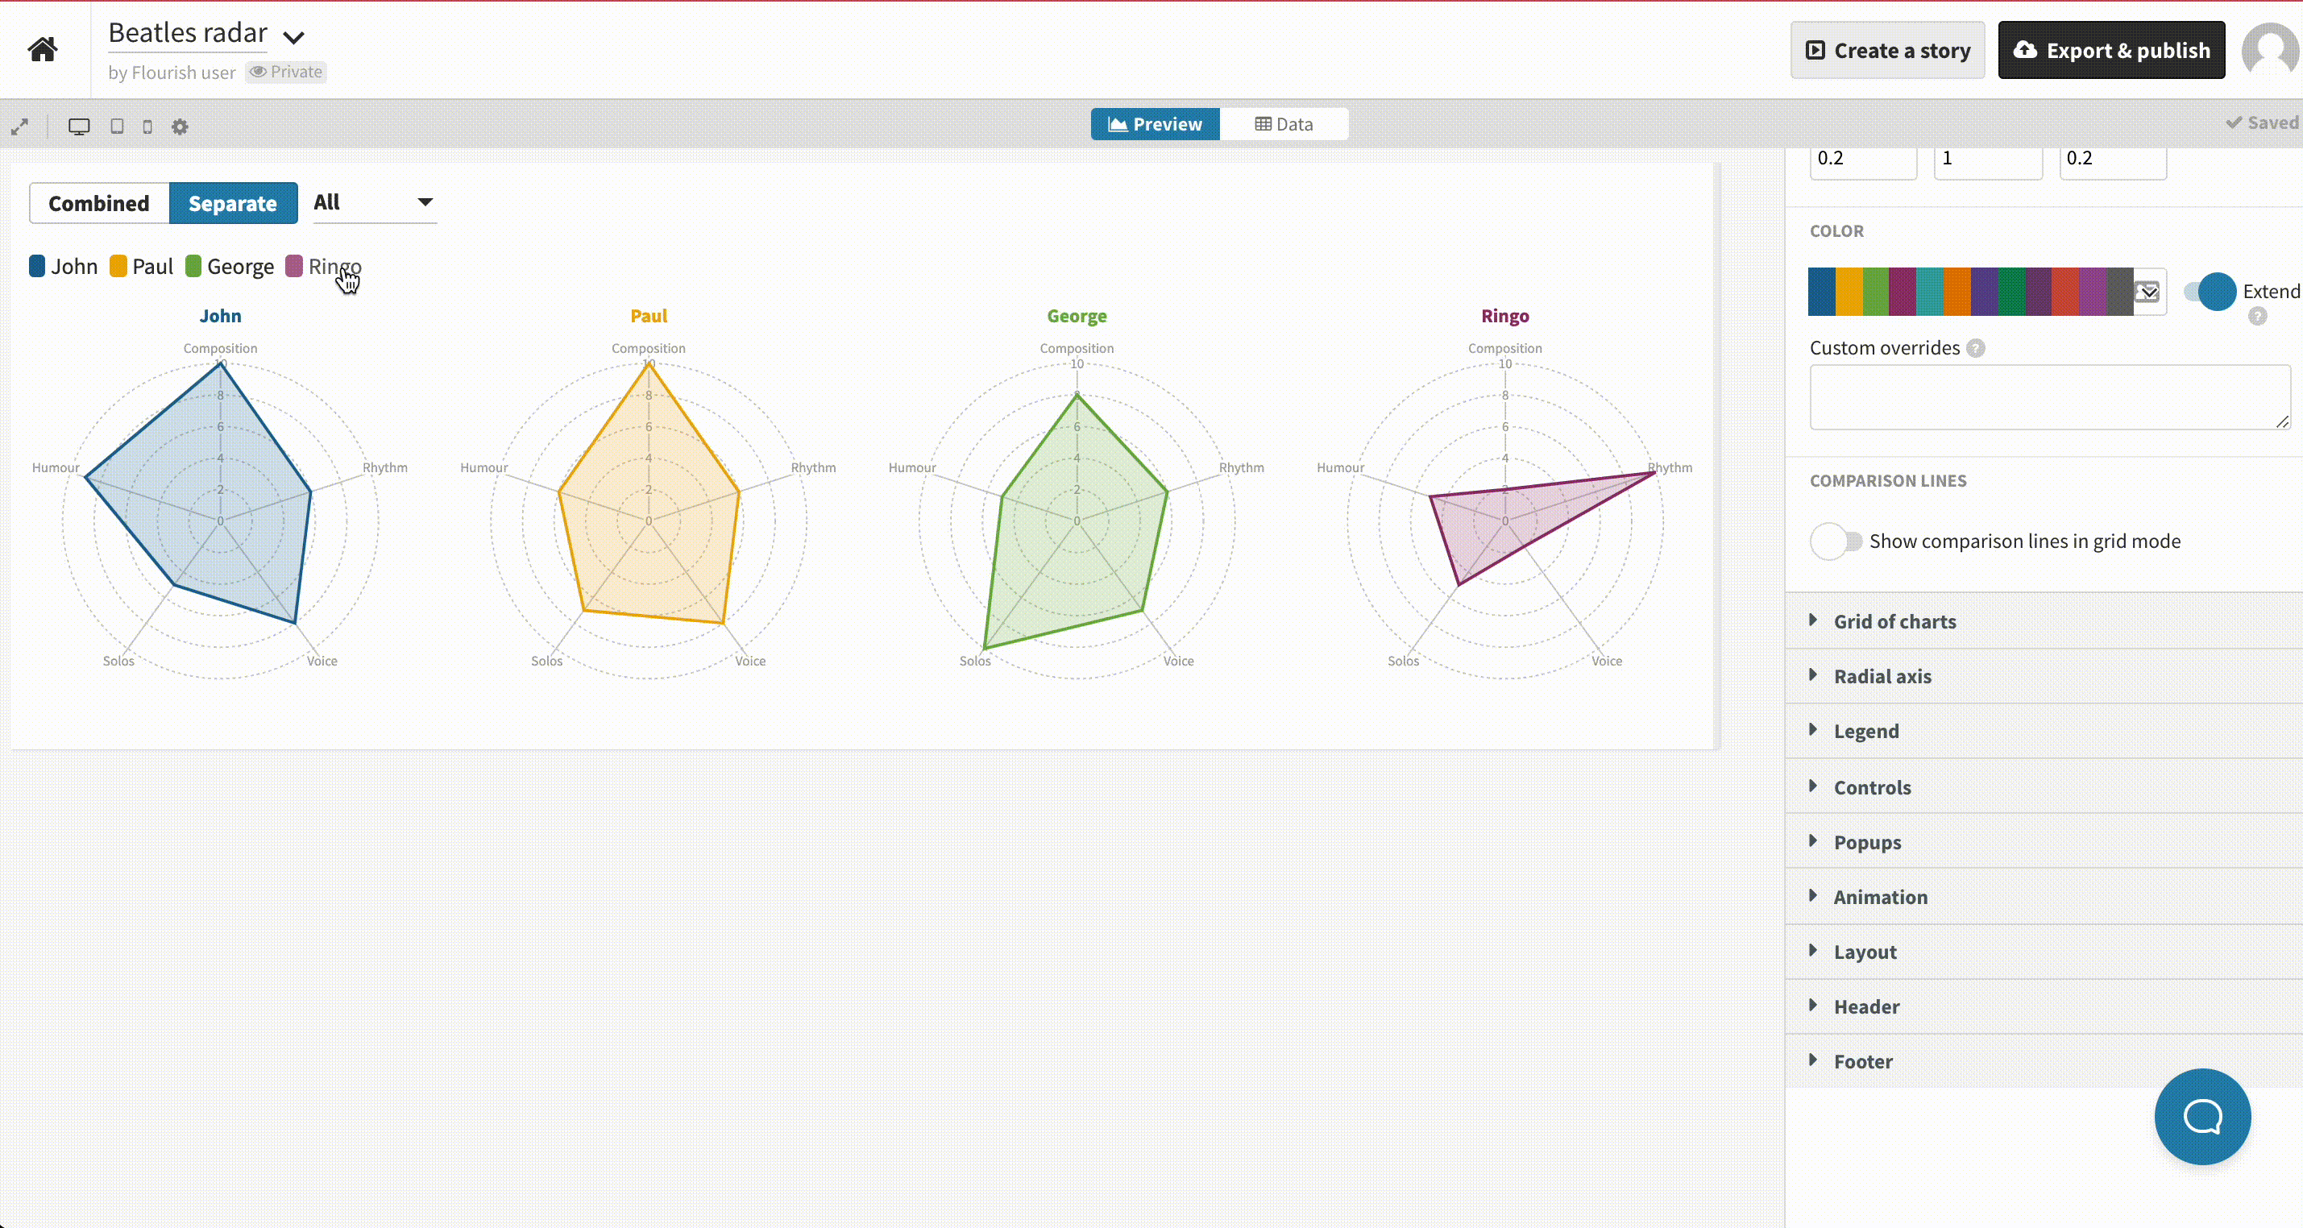Screen dimensions: 2303x1228
Task: Click Export & publish button
Action: (2110, 51)
